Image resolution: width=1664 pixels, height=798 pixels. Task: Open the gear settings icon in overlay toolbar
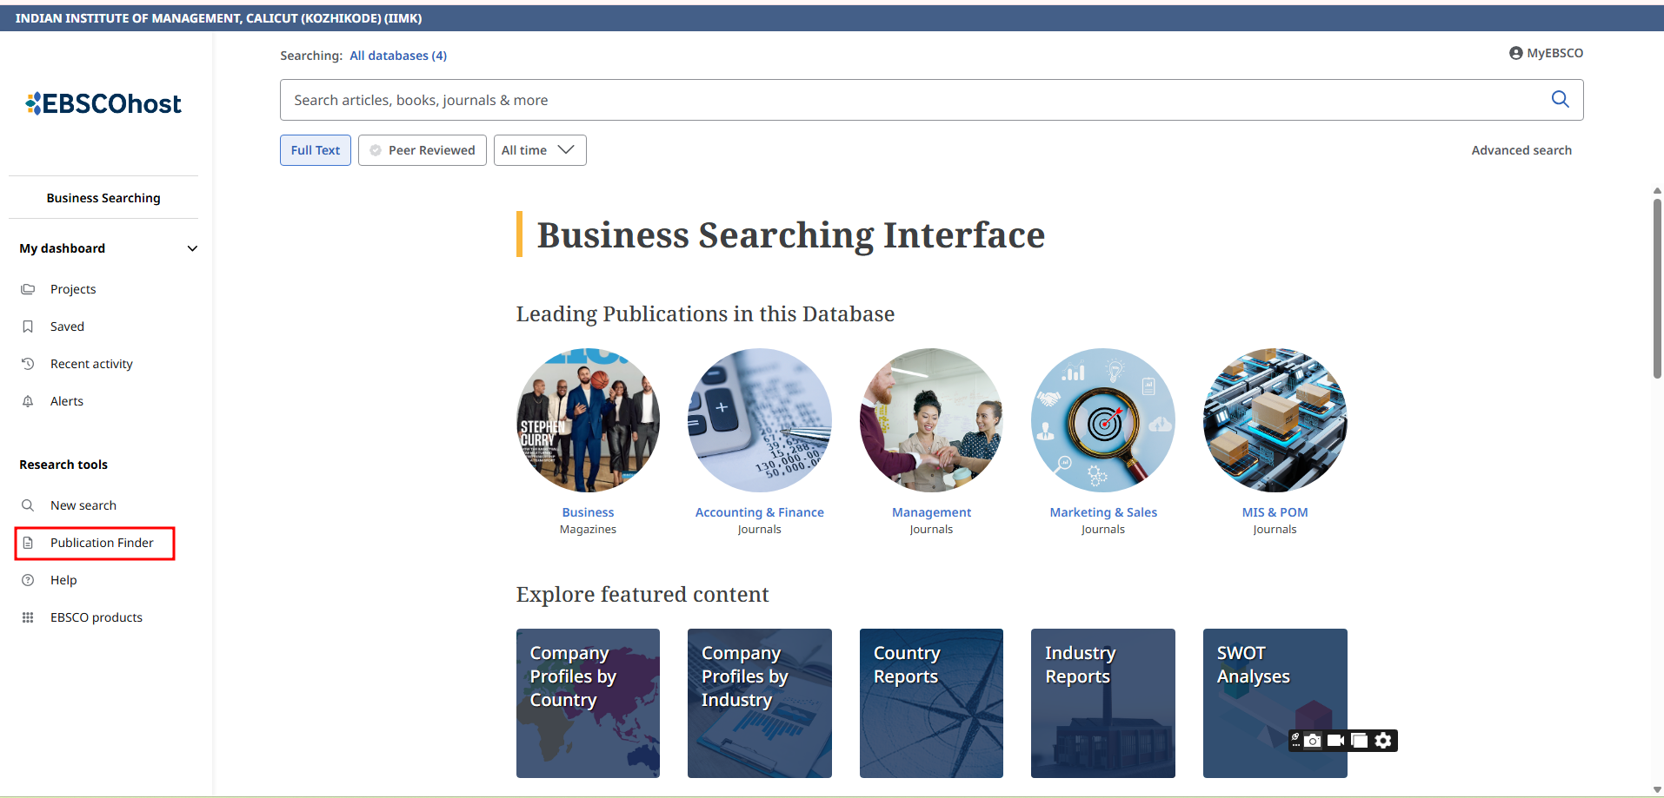click(x=1383, y=741)
